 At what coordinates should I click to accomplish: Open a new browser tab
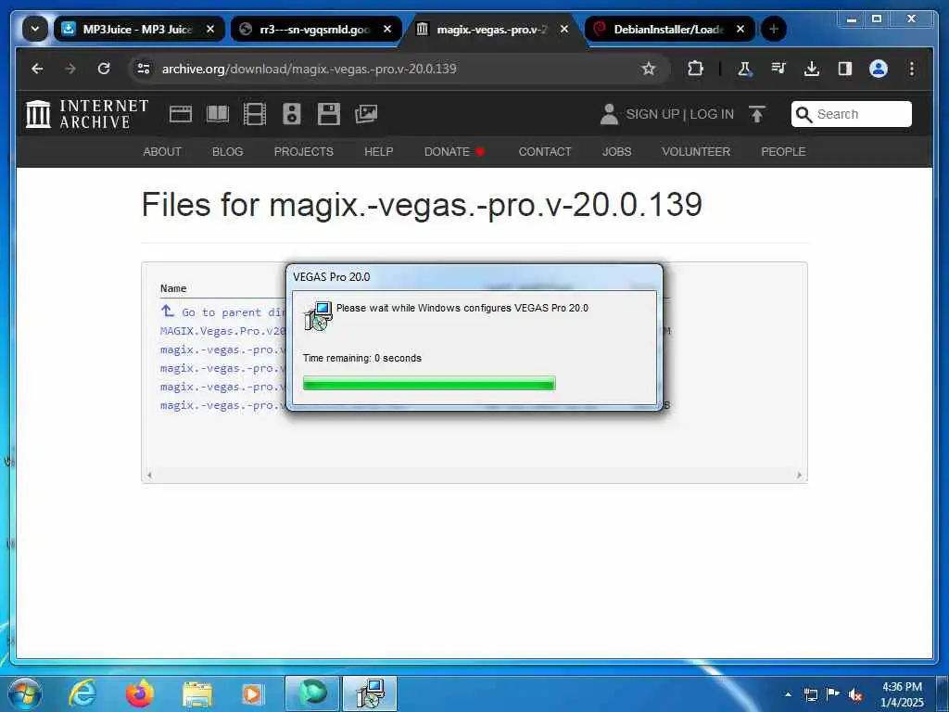coord(774,29)
